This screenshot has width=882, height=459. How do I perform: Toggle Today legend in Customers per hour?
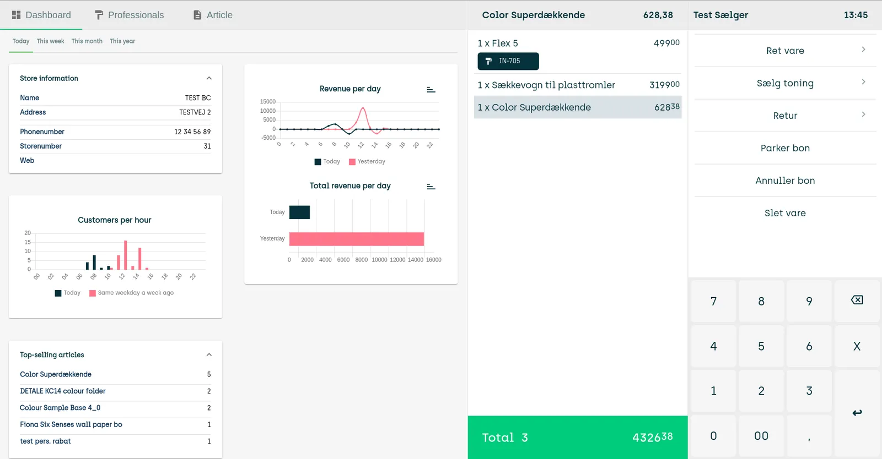tap(67, 293)
